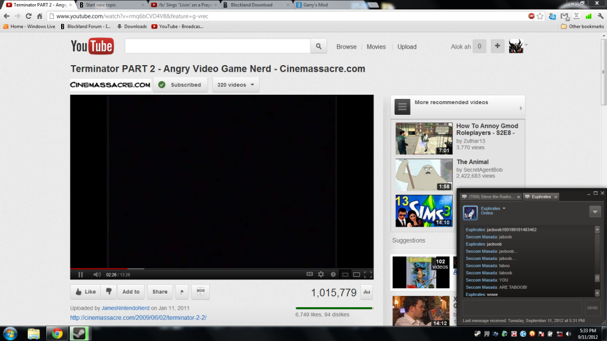Image resolution: width=607 pixels, height=341 pixels.
Task: Open the Windows Start menu
Action: (x=10, y=333)
